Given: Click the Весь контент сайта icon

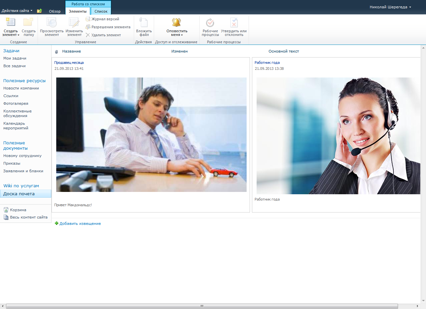Looking at the screenshot, I should (6, 217).
